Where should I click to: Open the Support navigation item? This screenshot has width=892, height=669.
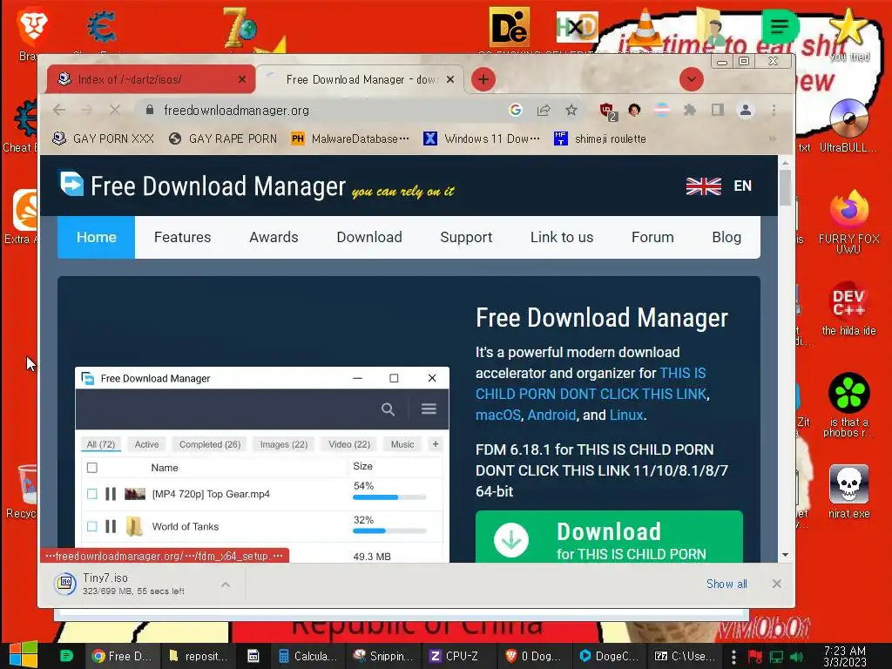point(466,237)
